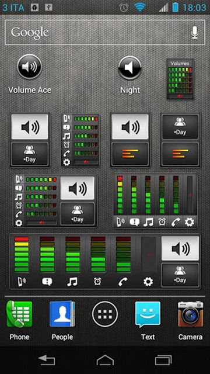The image size is (210, 374).
Task: Tap the Night profile shortcut icon
Action: pos(129,68)
